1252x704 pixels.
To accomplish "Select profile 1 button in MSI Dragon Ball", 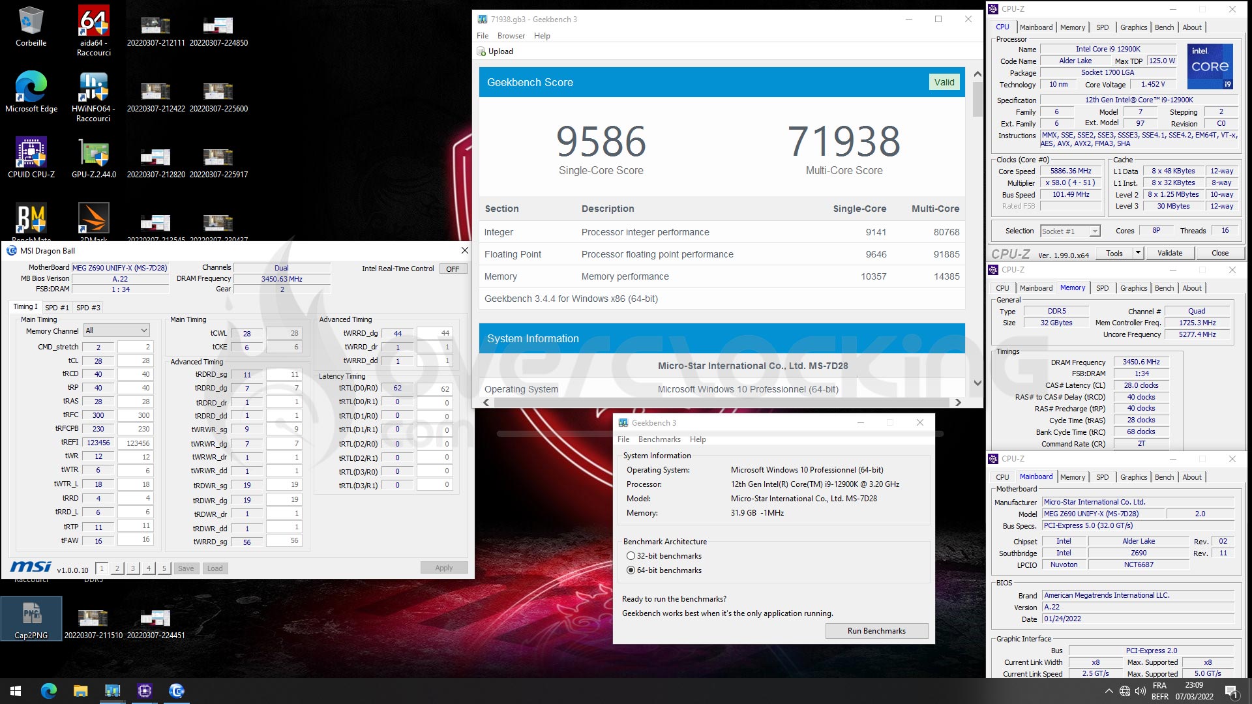I will [102, 568].
